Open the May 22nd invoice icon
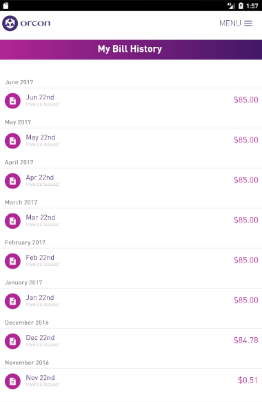Screen dimensions: 262x402 coord(12,141)
